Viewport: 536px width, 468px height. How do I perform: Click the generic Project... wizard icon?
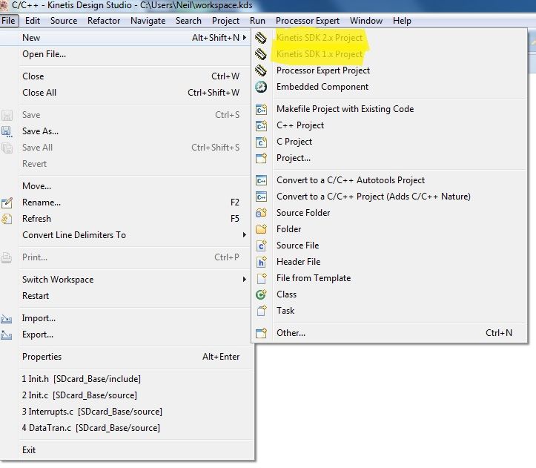(261, 158)
